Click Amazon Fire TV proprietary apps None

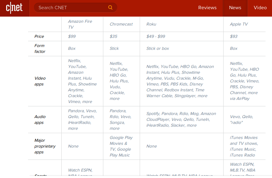coord(73,146)
